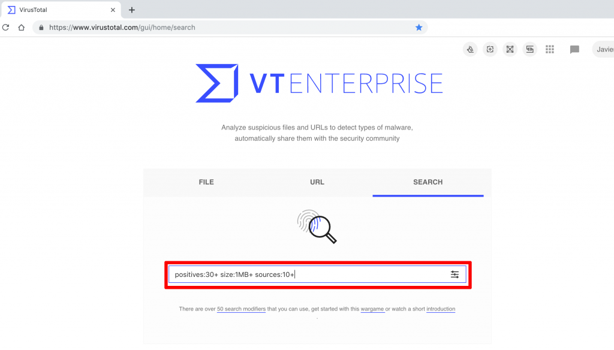Switch to the URL tab
Image resolution: width=614 pixels, height=350 pixels.
pos(317,182)
